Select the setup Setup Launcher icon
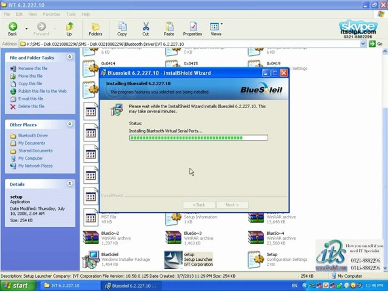 click(173, 259)
